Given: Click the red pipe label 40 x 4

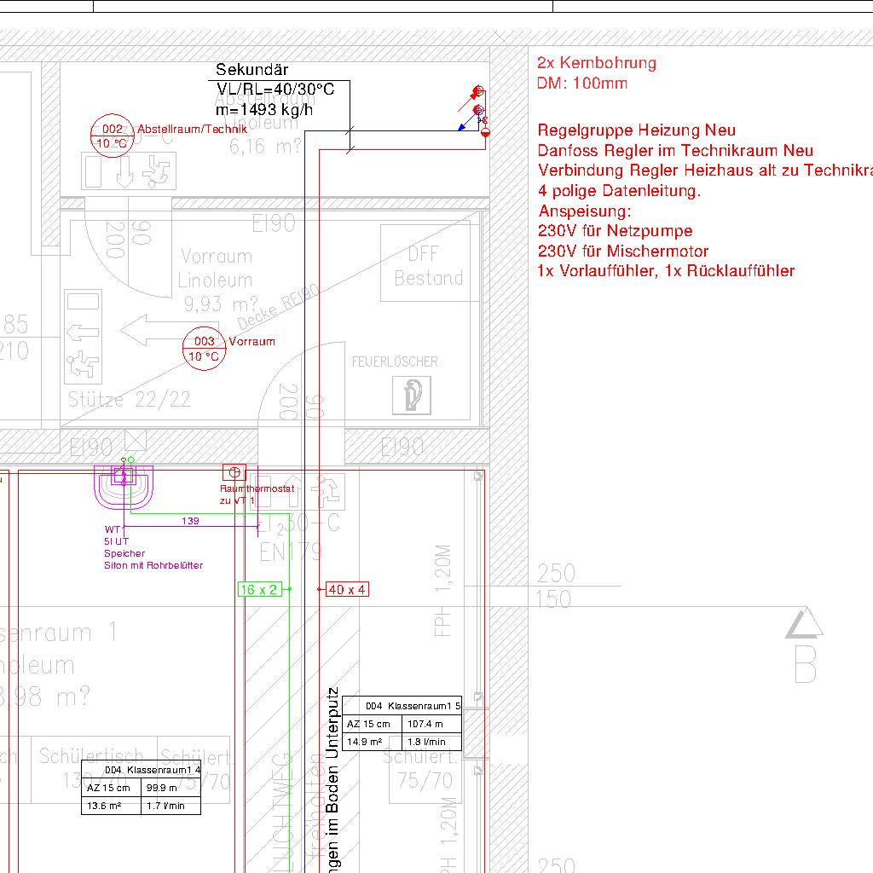Looking at the screenshot, I should 347,589.
